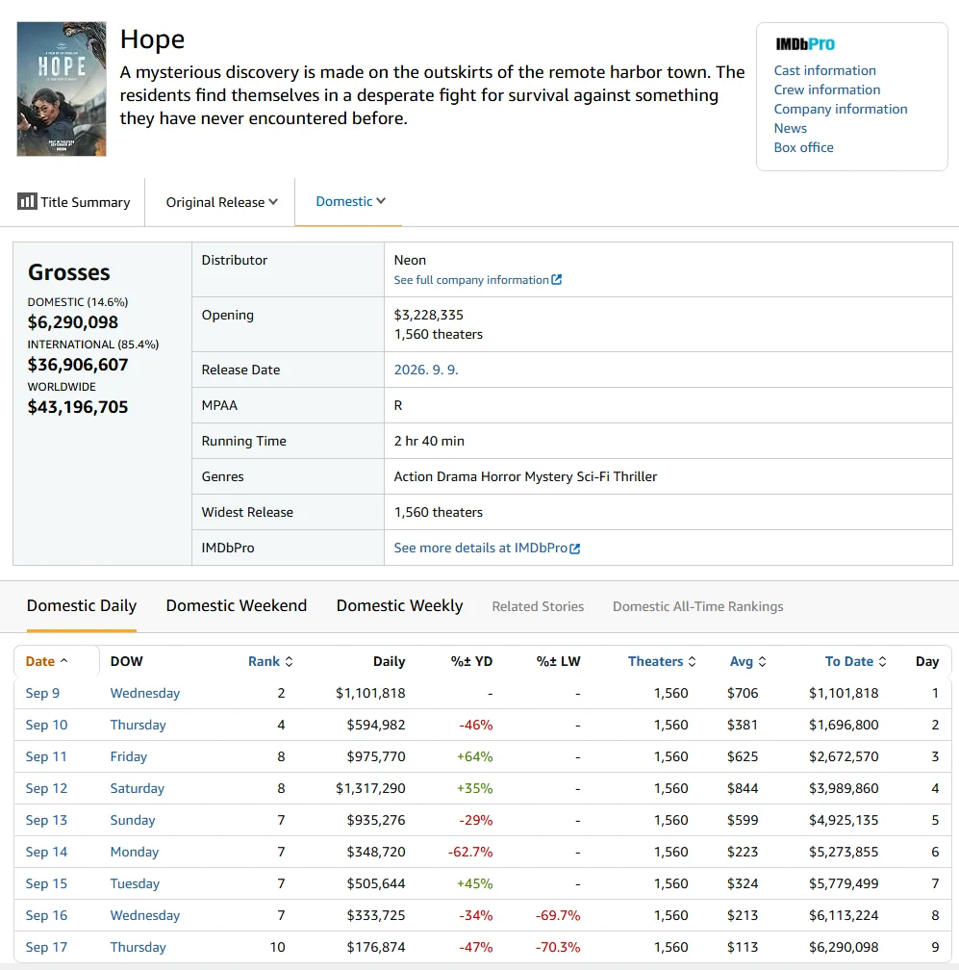Image resolution: width=959 pixels, height=970 pixels.
Task: Click Sunday in the Sep 13 row
Action: pos(133,820)
